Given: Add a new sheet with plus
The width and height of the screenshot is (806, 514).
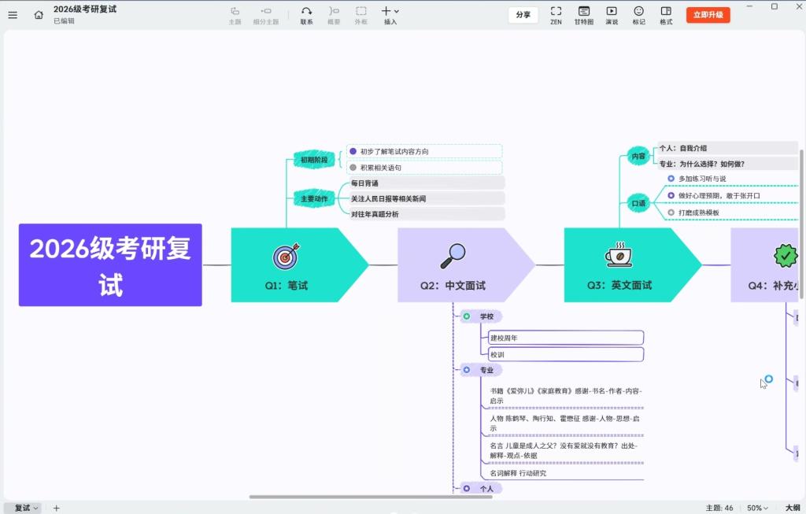Looking at the screenshot, I should (x=56, y=508).
